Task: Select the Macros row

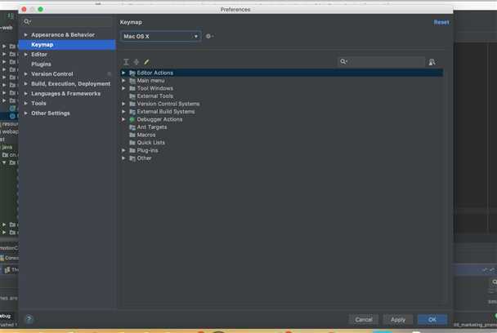Action: [282, 135]
